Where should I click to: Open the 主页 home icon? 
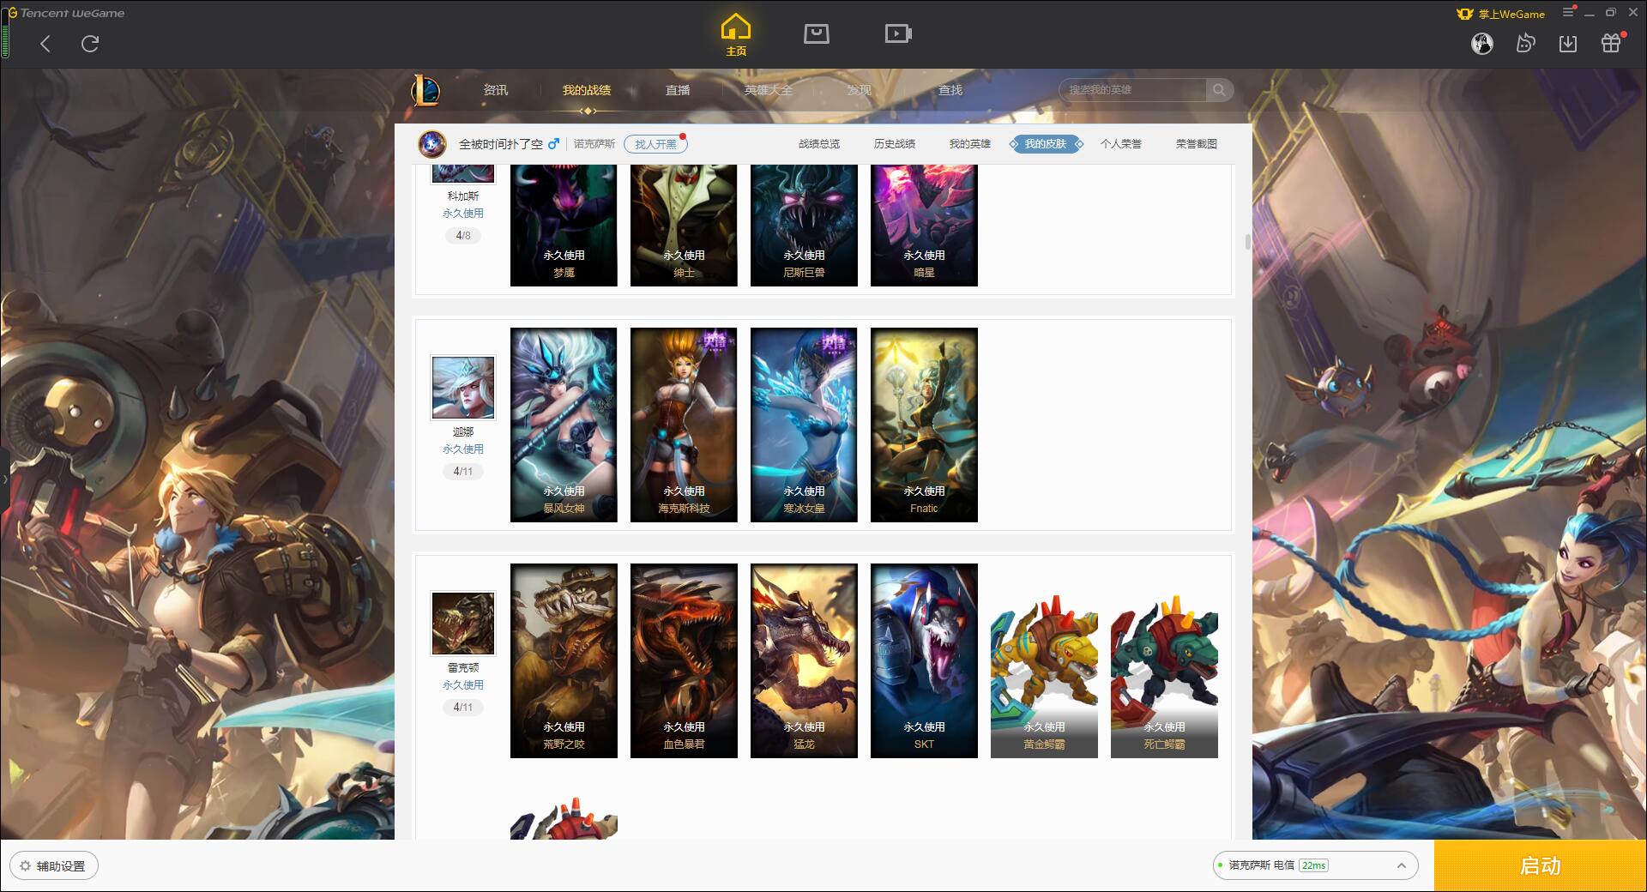tap(736, 35)
